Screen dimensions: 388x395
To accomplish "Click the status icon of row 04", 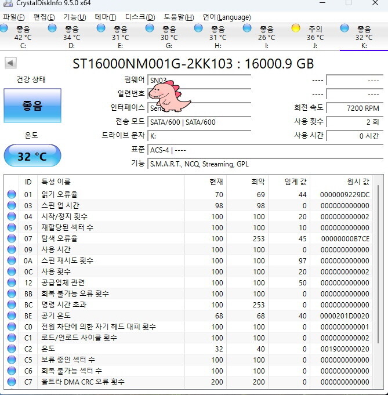I will [x=12, y=217].
